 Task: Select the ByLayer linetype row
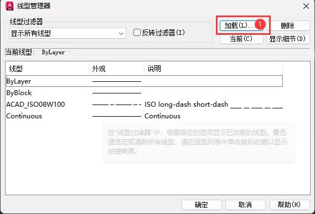(144, 81)
